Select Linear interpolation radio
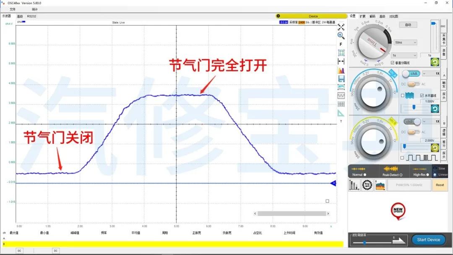Screen dimensions: 453x255 click(435, 175)
